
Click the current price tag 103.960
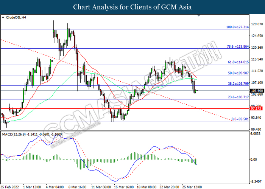[x=257, y=91]
